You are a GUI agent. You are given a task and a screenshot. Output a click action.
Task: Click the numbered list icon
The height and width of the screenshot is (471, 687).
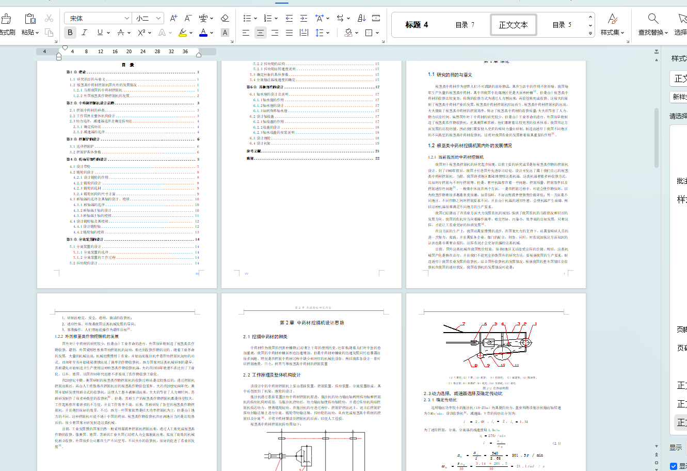click(268, 18)
